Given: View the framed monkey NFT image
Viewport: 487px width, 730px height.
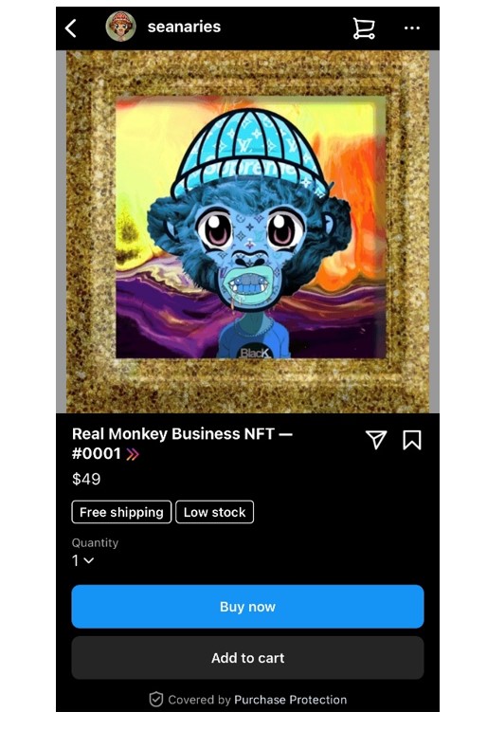Looking at the screenshot, I should [x=247, y=231].
